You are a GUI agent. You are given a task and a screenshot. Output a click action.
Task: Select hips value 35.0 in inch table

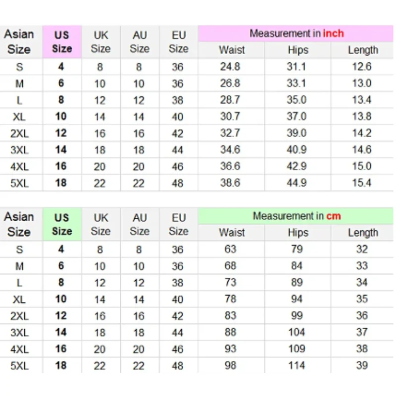point(297,100)
